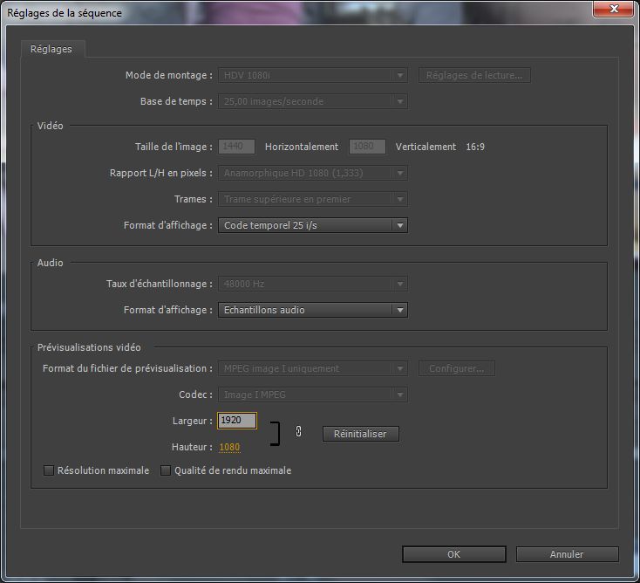Open video Format d'affichage dropdown (Code temporel 25 i/s)

313,225
